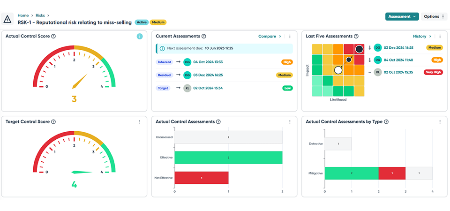This screenshot has width=450, height=211.
Task: Click help icon for Actual Control Assessments by Type
Action: pyautogui.click(x=386, y=122)
